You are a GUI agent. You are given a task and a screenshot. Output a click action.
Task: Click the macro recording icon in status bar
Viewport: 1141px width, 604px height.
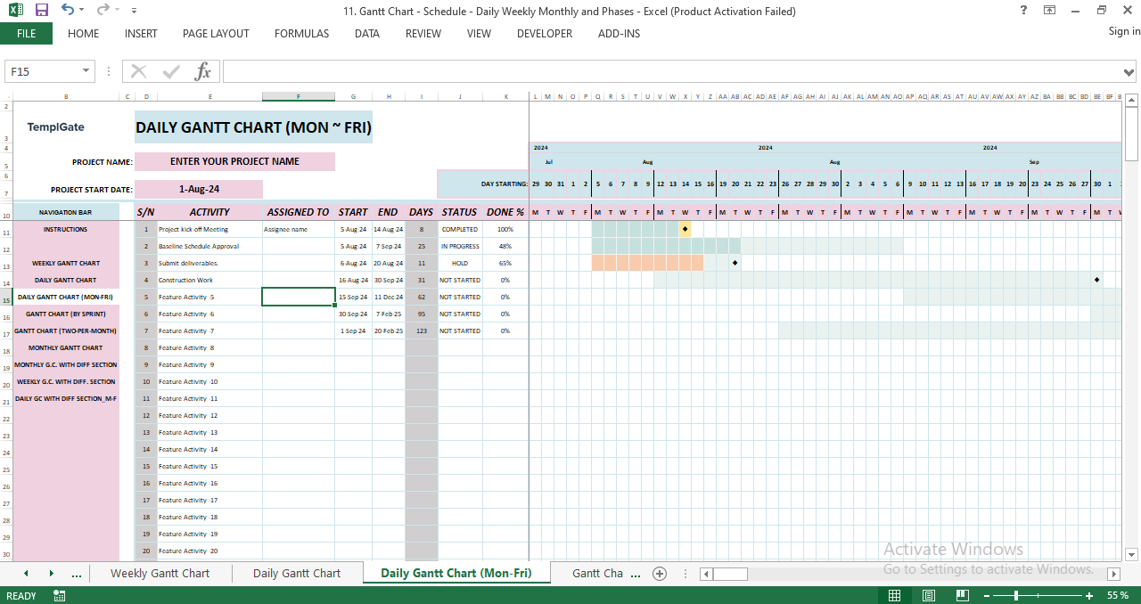tap(60, 595)
